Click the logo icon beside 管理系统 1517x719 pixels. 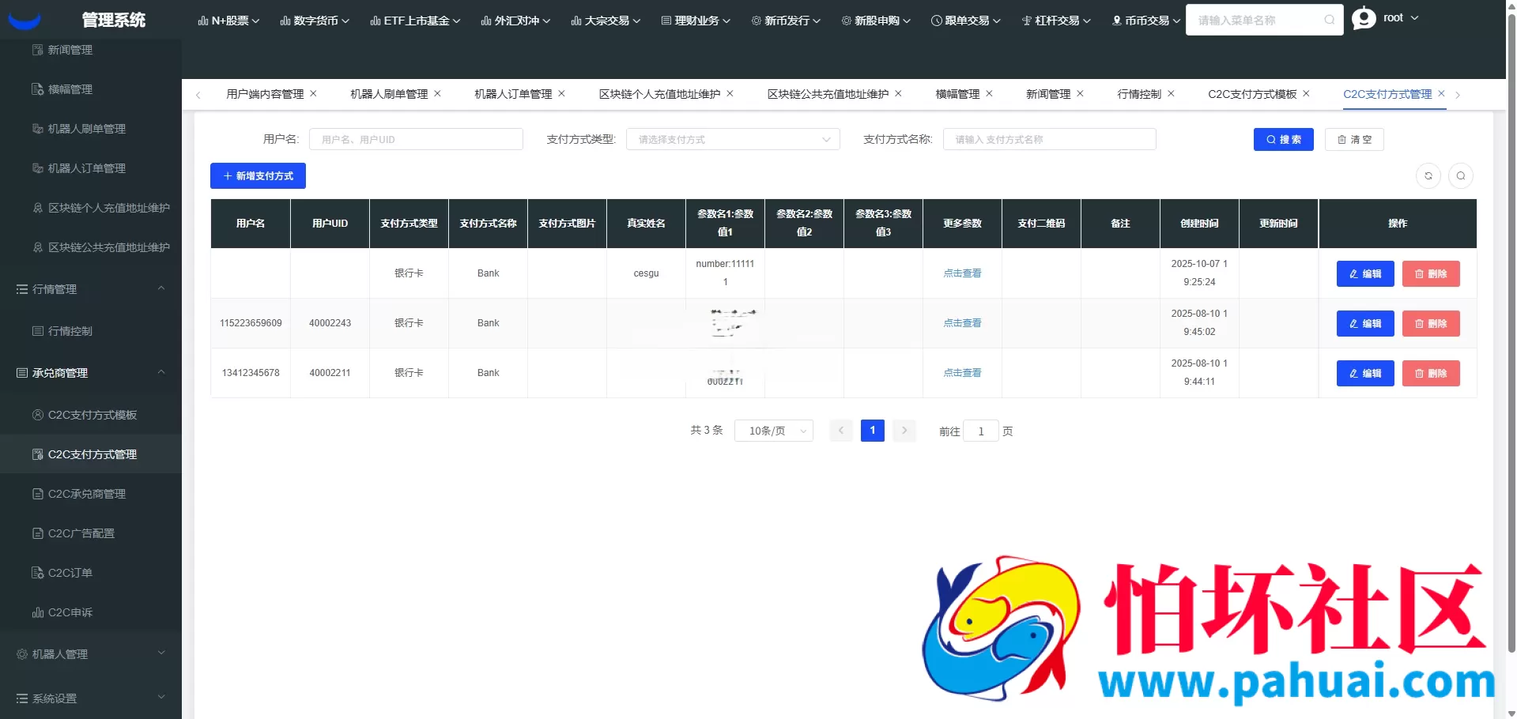(x=25, y=21)
